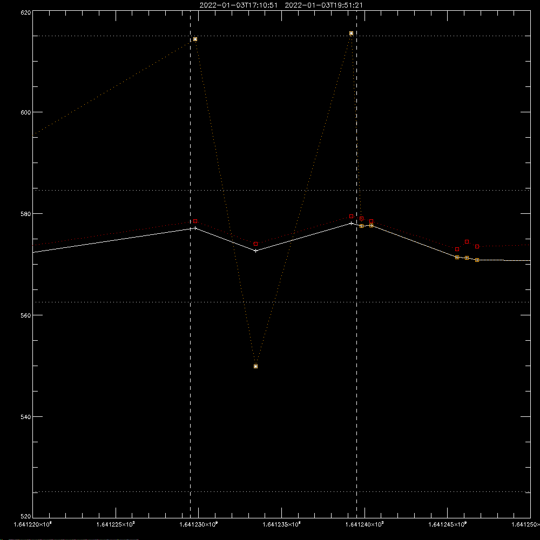This screenshot has height=540, width=540.
Task: Click the x-axis label 1.641220×10⁹
Action: (32, 524)
